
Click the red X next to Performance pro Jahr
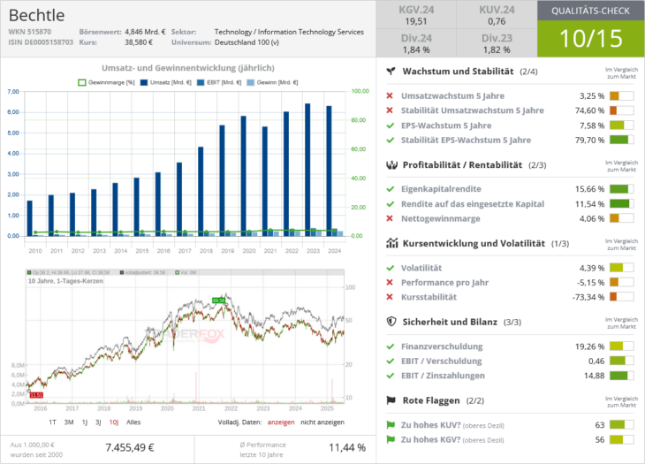click(x=390, y=282)
